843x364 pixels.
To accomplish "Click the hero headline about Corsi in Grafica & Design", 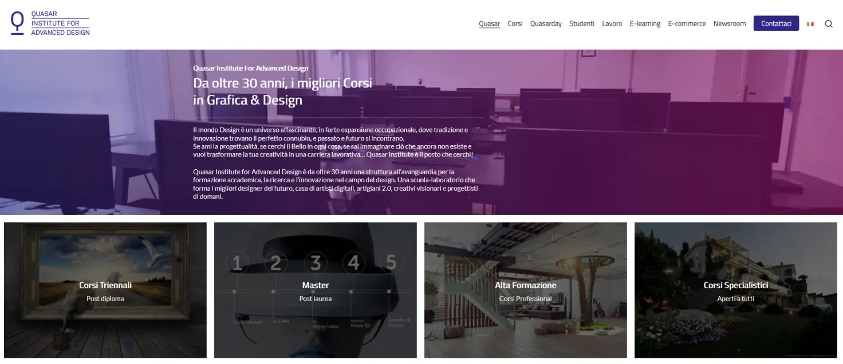I will pyautogui.click(x=282, y=91).
